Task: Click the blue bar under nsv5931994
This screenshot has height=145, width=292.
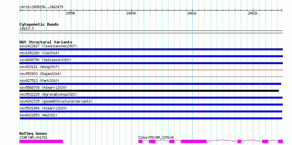Action: point(151,111)
